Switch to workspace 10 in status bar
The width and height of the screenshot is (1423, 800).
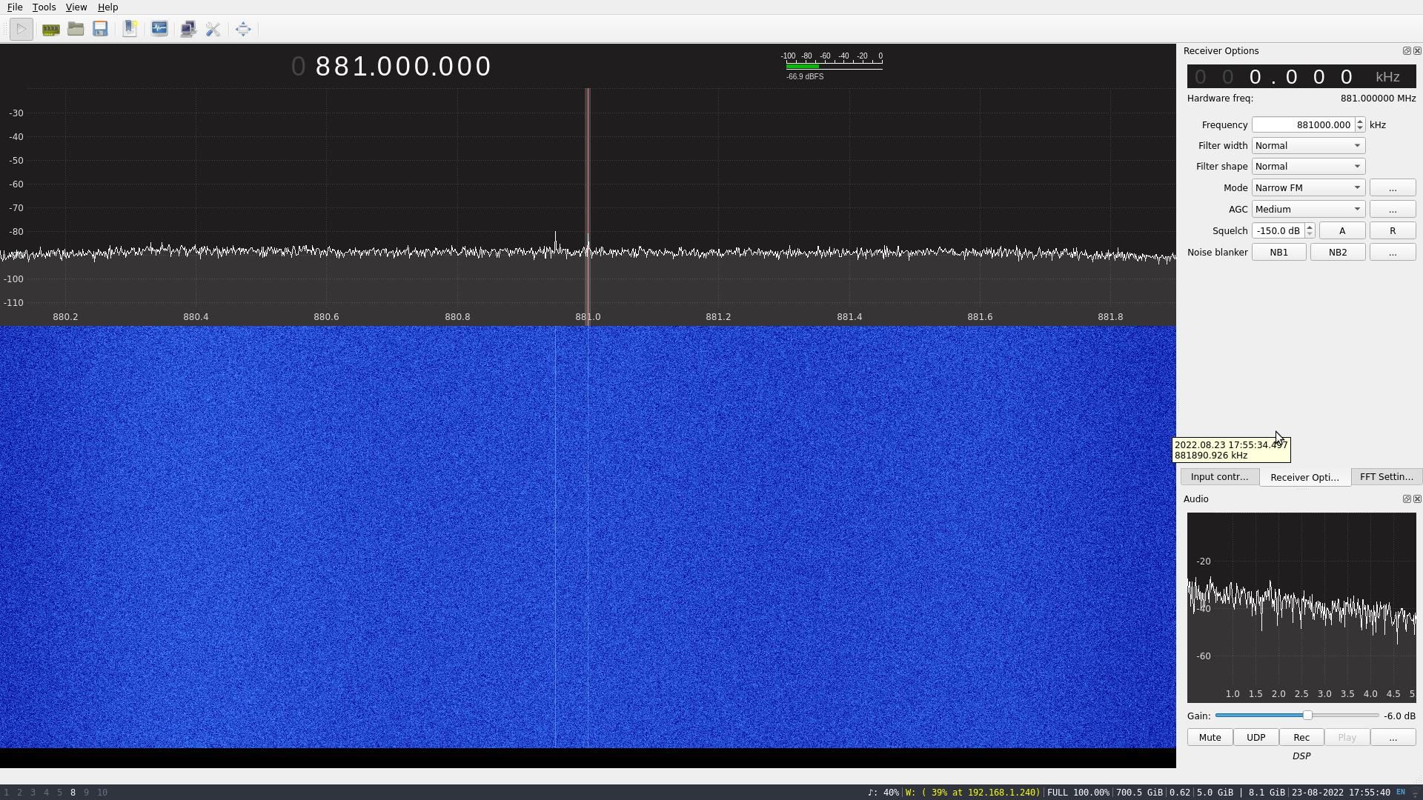click(x=102, y=793)
